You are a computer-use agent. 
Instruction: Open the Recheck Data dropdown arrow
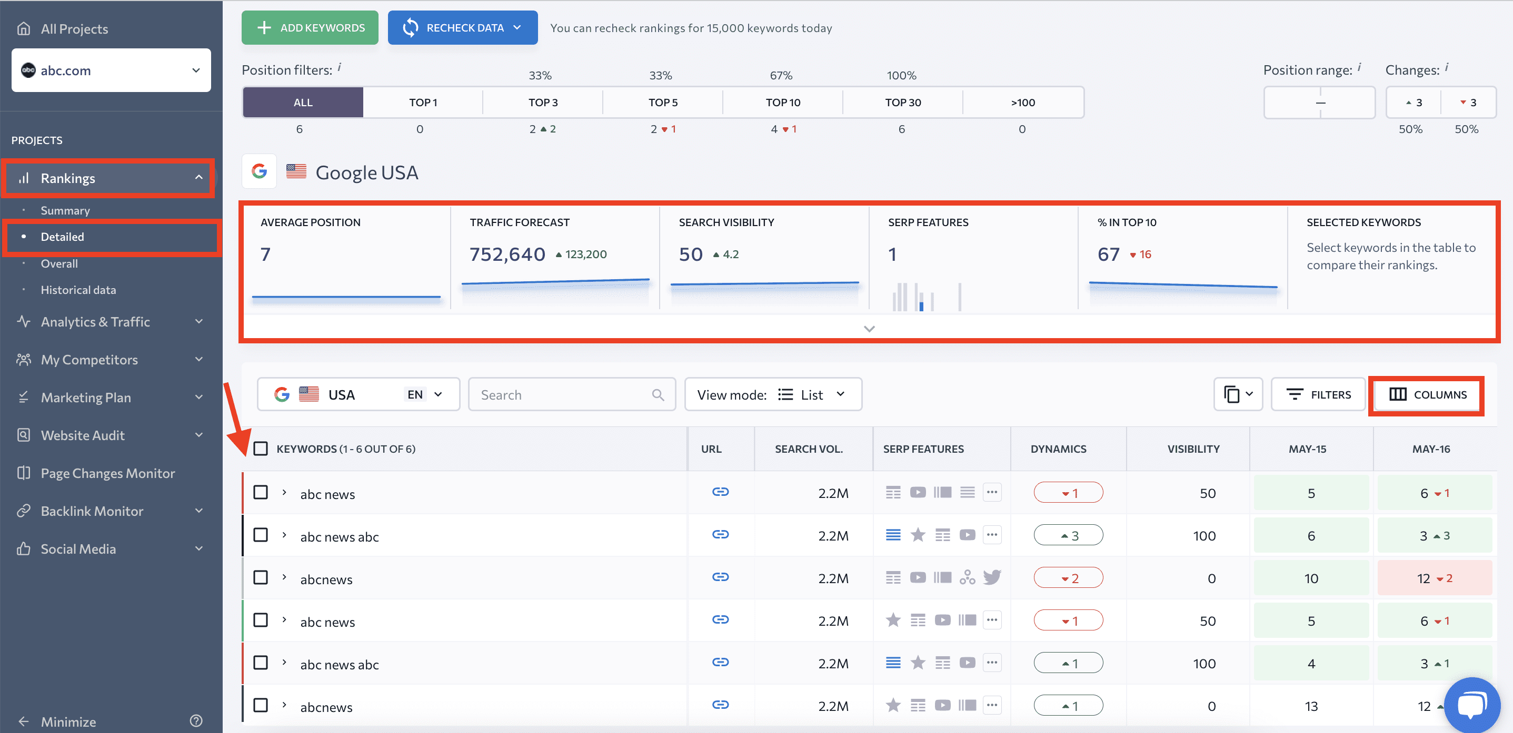click(517, 27)
